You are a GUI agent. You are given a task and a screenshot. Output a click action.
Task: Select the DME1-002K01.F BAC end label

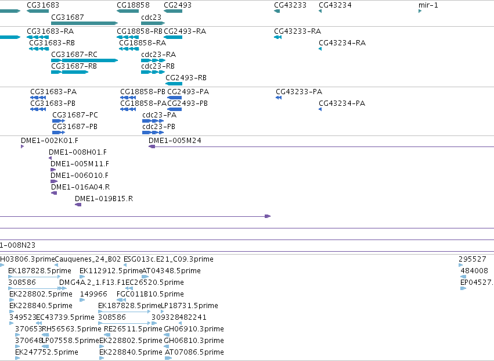49,141
